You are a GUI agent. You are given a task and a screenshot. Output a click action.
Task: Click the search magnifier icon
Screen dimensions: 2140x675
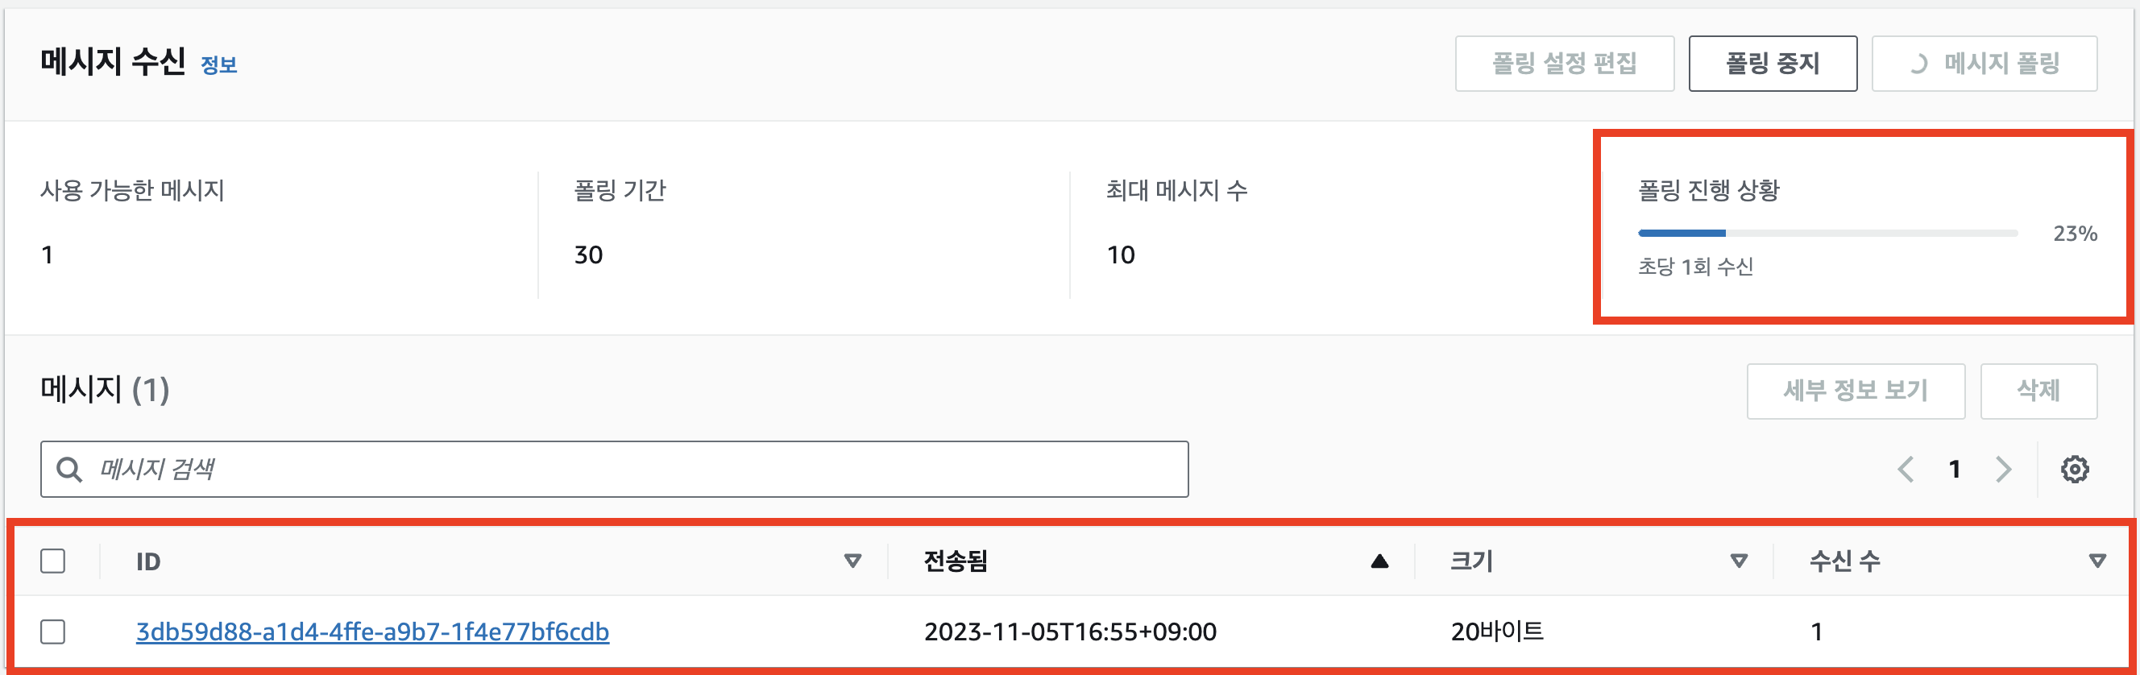[70, 468]
